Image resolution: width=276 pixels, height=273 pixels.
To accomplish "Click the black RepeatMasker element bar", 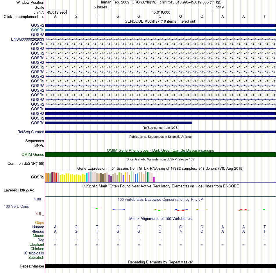I will tap(160, 266).
